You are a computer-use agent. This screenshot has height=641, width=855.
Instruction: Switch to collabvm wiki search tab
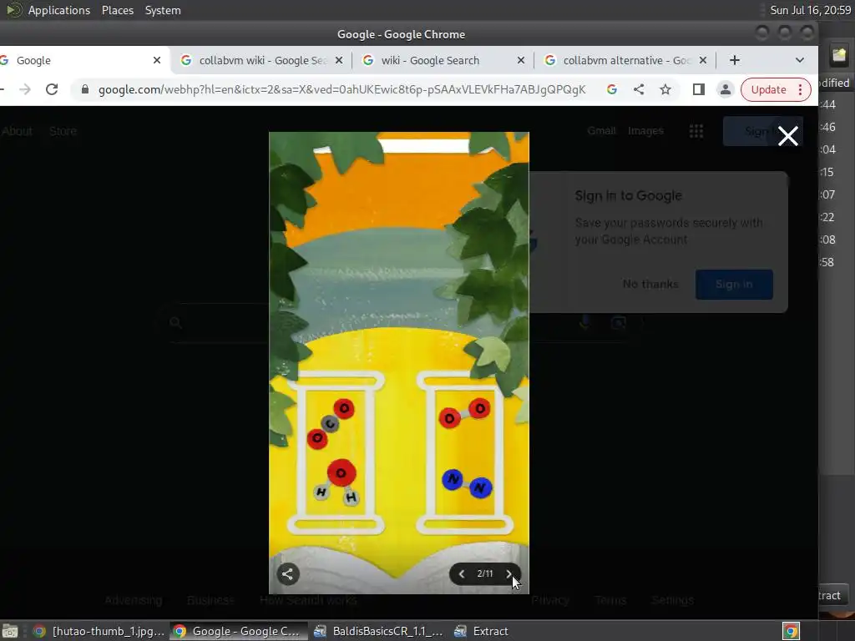[x=261, y=60]
